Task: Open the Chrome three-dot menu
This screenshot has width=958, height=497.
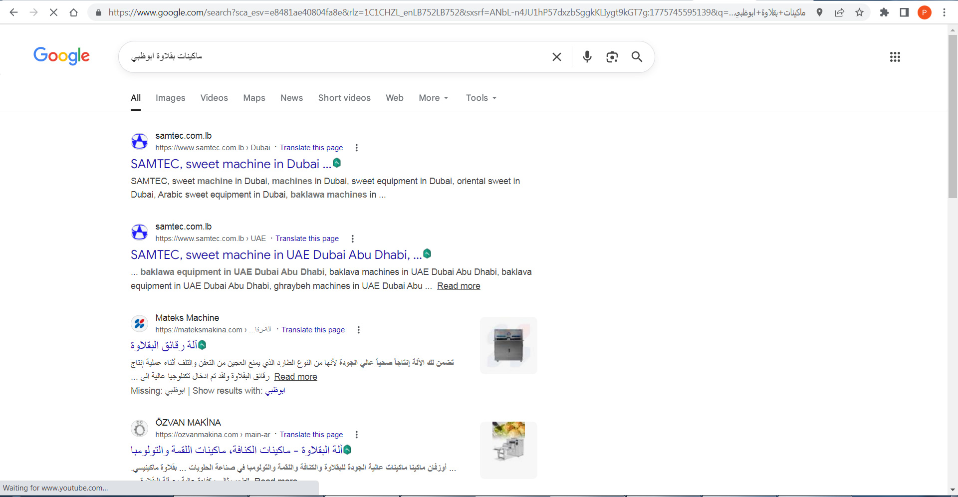Action: [944, 12]
